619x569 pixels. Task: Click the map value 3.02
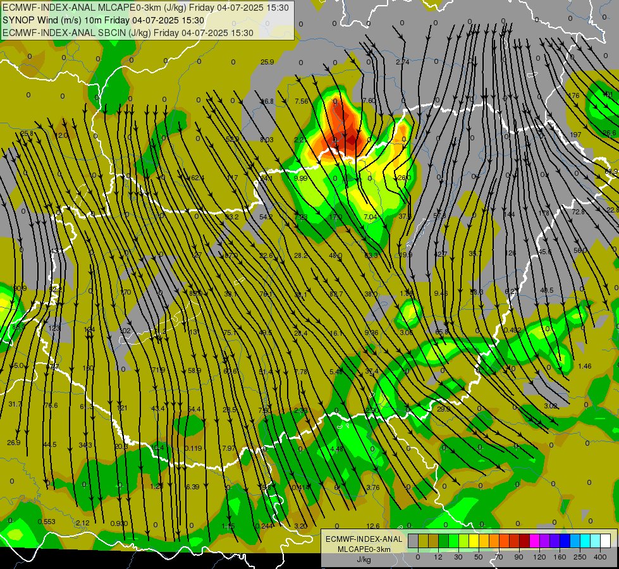551,406
